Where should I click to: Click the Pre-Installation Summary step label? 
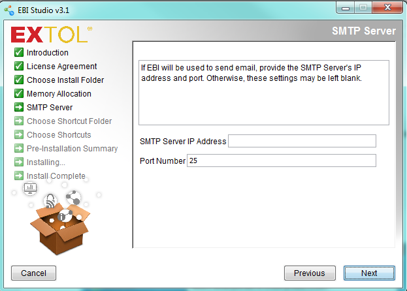click(72, 149)
